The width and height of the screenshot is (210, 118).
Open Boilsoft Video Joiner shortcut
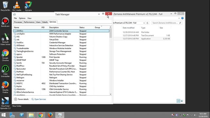(5, 39)
